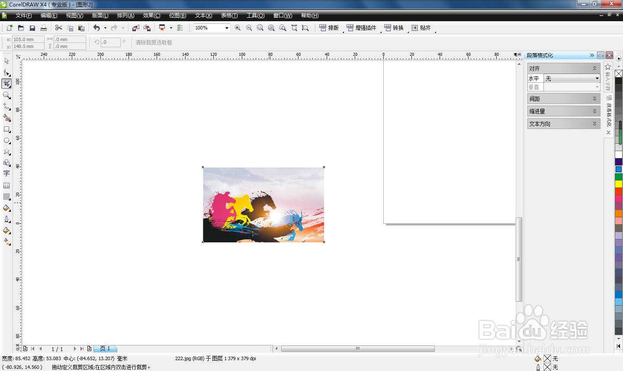Select the Ellipse tool
The width and height of the screenshot is (623, 371).
6,140
